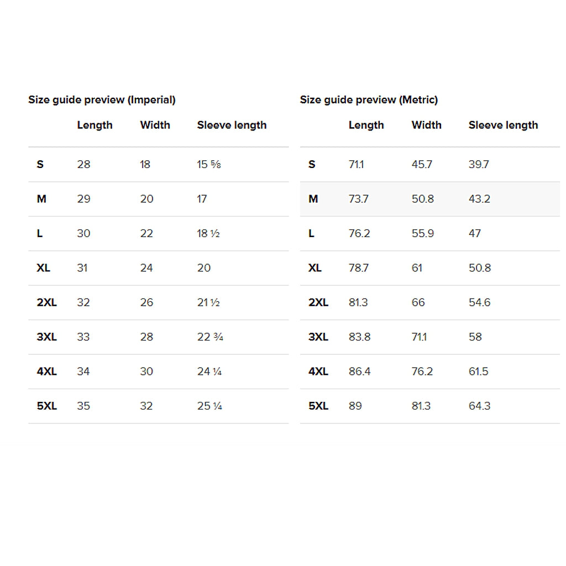Select the Length column header in Imperial table
This screenshot has height=566, width=566.
click(95, 125)
